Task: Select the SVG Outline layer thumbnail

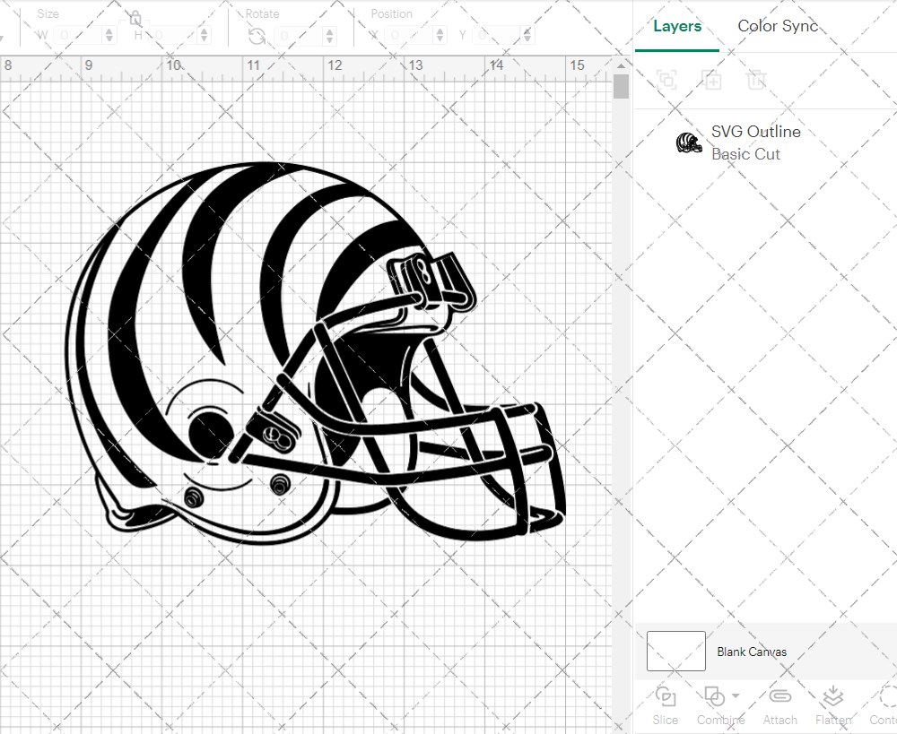Action: point(689,142)
